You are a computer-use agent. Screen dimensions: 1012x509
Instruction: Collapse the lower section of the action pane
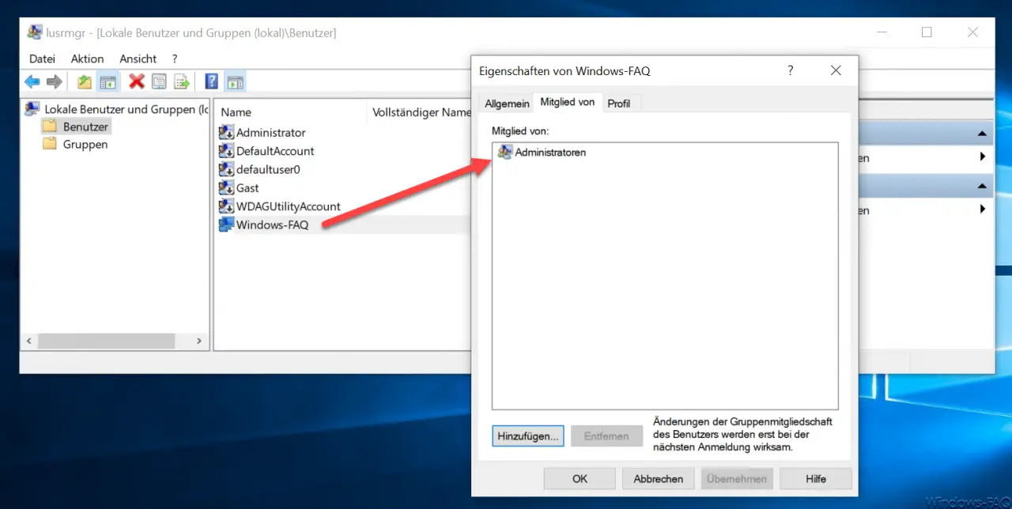pos(982,186)
